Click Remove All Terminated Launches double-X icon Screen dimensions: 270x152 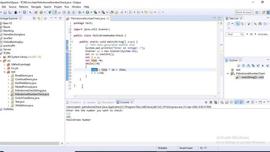(x=216, y=102)
